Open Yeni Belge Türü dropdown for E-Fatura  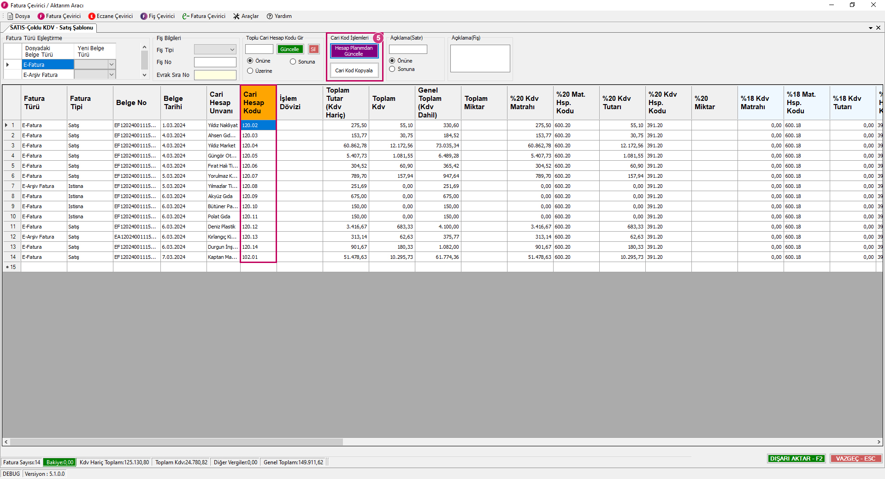pyautogui.click(x=111, y=64)
